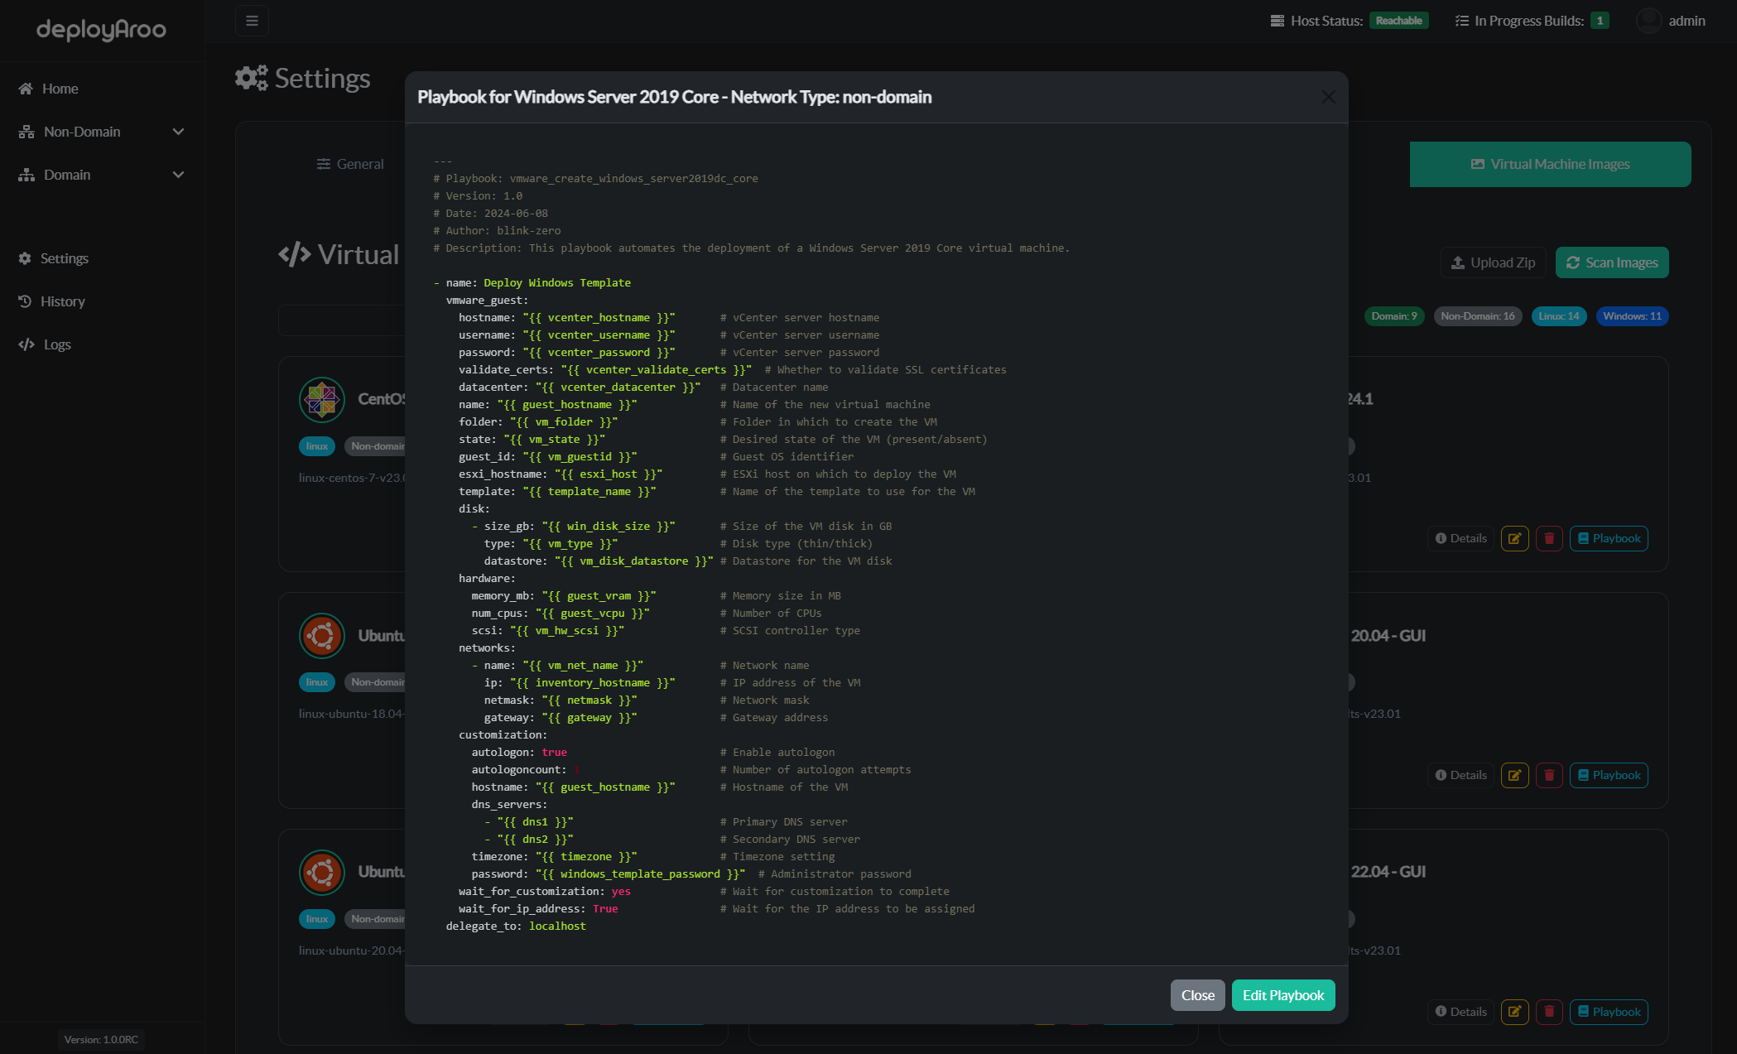
Task: Click the edit icon on 20.04 - GUI card
Action: click(x=1514, y=775)
